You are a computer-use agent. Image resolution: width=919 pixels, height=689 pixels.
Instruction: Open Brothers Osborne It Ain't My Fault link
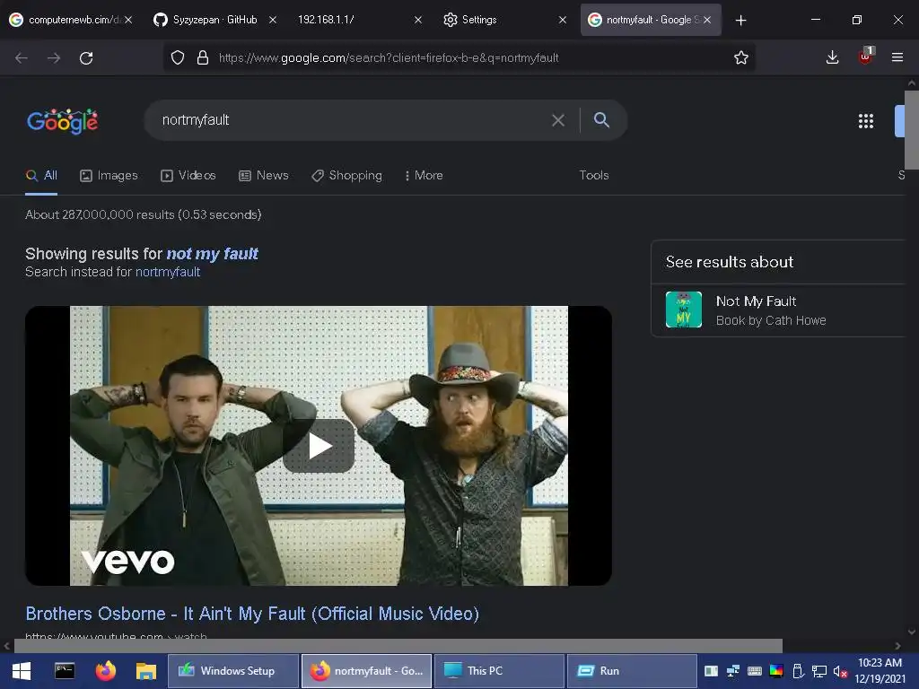[252, 614]
